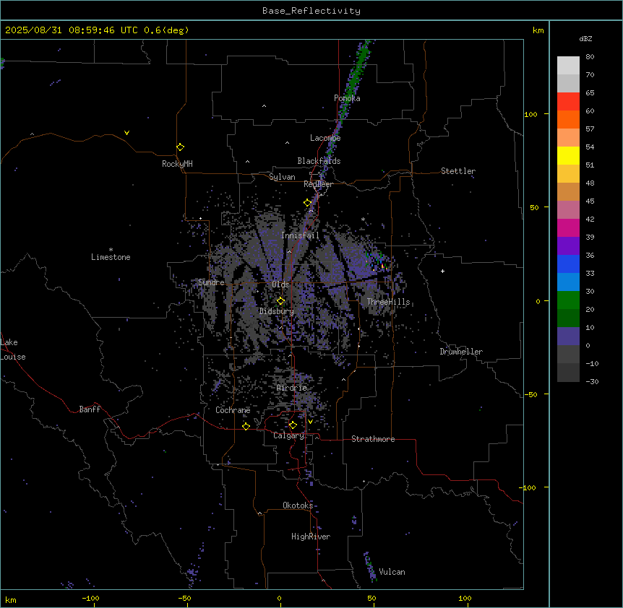Viewport: 623px width, 608px height.
Task: Click the Vulcan town label
Action: 392,572
